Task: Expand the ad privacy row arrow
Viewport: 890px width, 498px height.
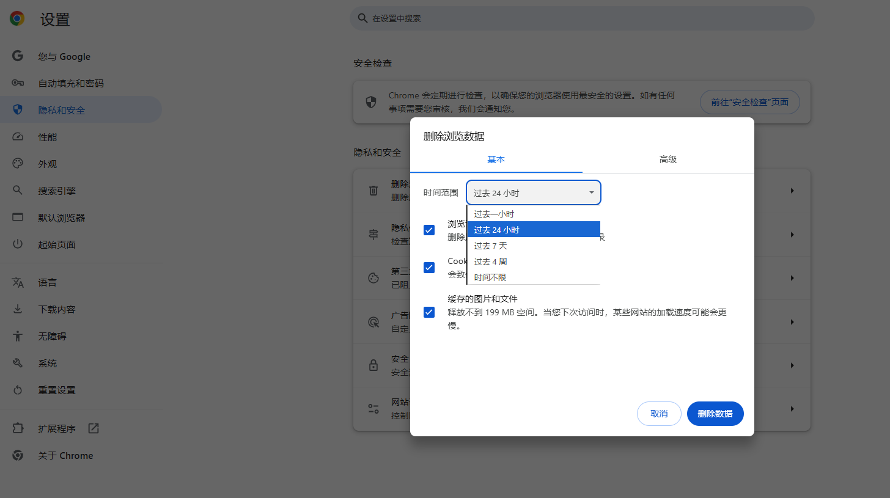Action: point(792,321)
